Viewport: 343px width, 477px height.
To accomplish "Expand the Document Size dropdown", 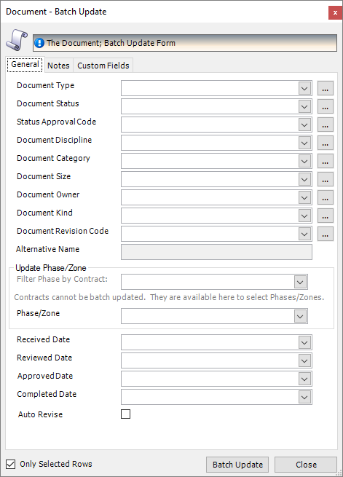I will click(x=304, y=179).
